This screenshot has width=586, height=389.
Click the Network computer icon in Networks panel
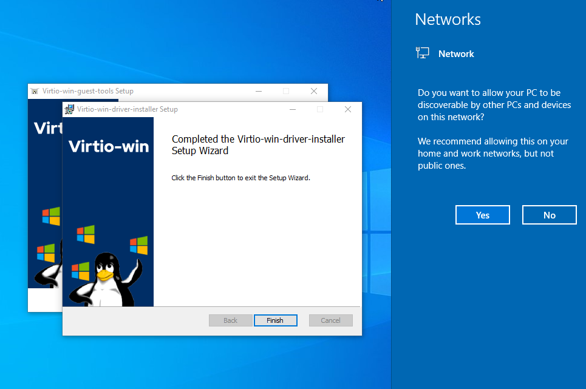coord(423,53)
